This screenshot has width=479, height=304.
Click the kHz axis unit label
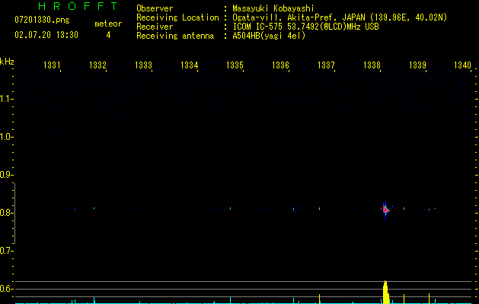7,62
